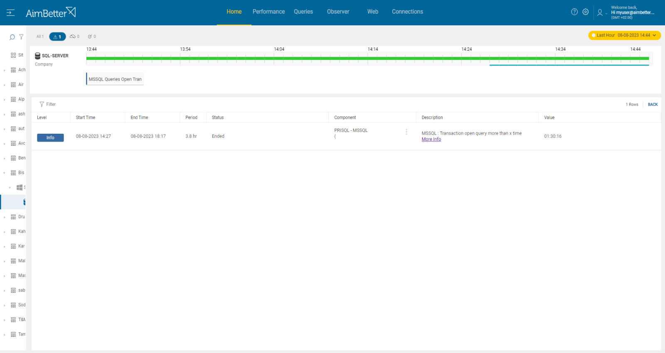Open the Last Hour time range dropdown
Image resolution: width=665 pixels, height=353 pixels.
(625, 35)
